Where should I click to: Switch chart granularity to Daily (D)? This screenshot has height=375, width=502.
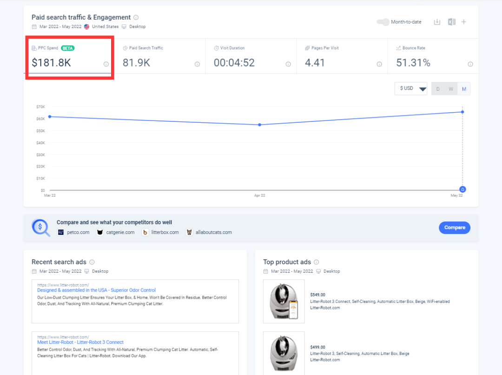tap(438, 88)
